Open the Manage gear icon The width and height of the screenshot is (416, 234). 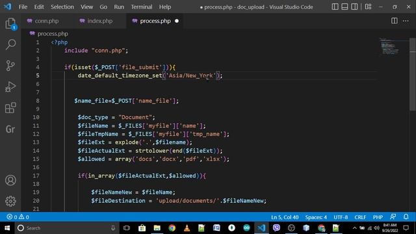pyautogui.click(x=10, y=201)
